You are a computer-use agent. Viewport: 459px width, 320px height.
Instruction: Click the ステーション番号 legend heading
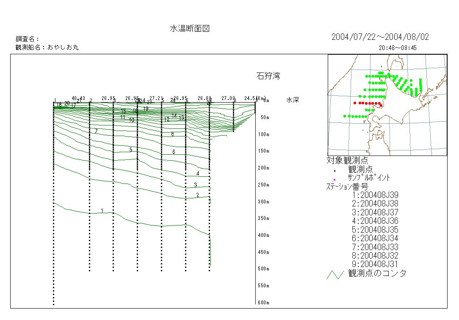click(347, 186)
